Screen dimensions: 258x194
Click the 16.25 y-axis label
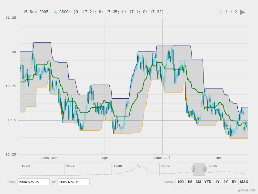tap(11, 155)
